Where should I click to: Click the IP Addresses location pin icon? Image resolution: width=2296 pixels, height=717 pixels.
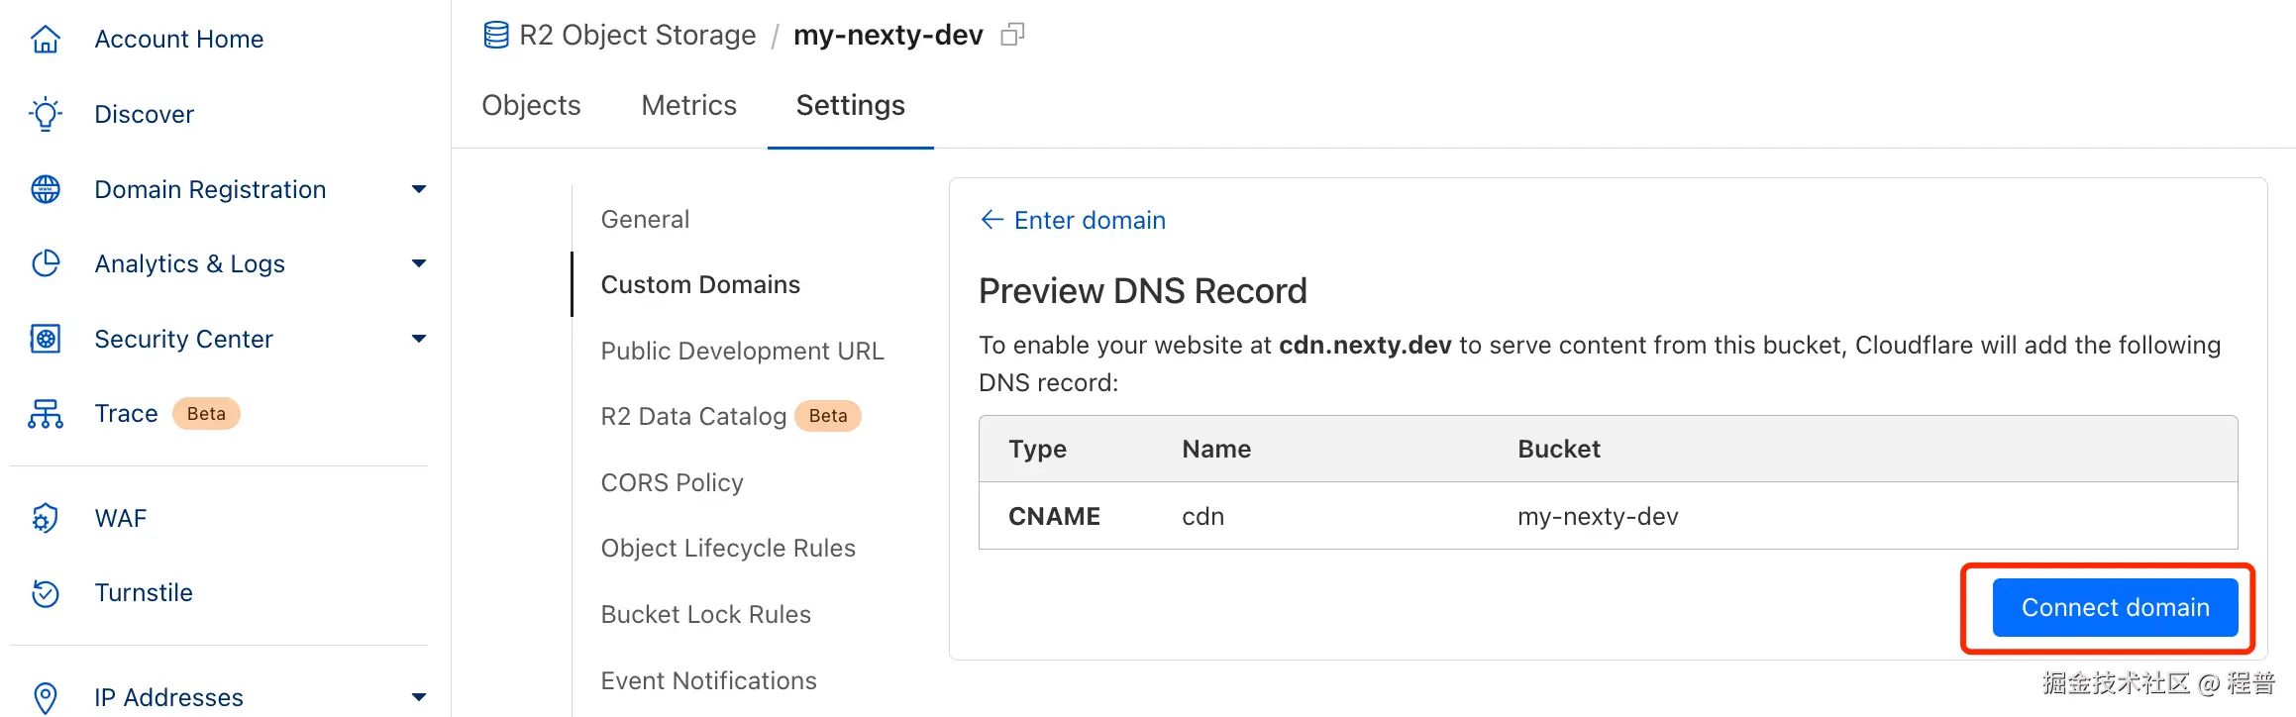pyautogui.click(x=46, y=697)
